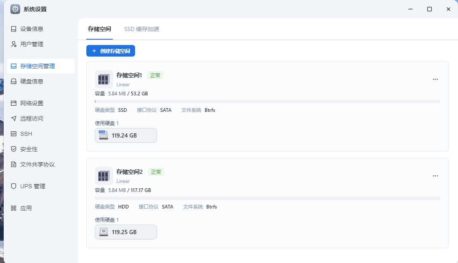This screenshot has width=458, height=263.
Task: Open 应用 settings in sidebar
Action: pos(40,208)
